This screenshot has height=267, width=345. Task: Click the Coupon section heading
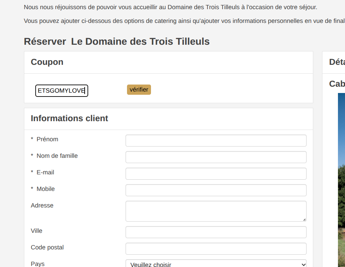(x=47, y=62)
